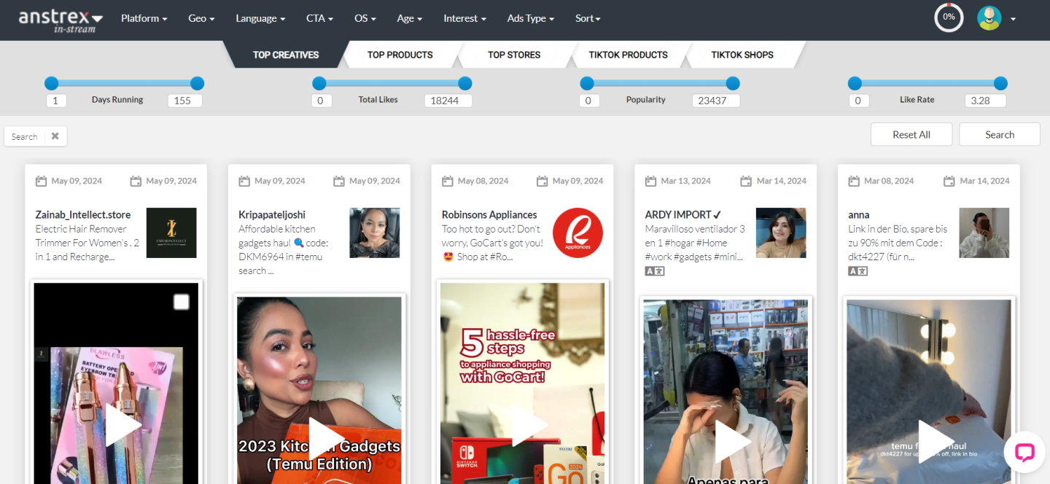Click the user profile avatar icon
This screenshot has width=1050, height=484.
989,18
